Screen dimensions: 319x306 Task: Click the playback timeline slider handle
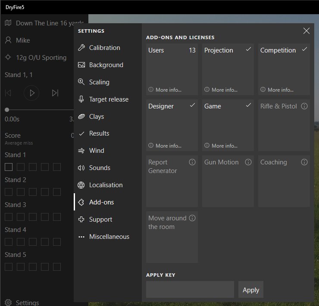(7, 110)
